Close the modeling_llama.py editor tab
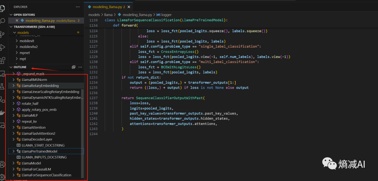Screen dimensions: 378x181 click(x=129, y=7)
